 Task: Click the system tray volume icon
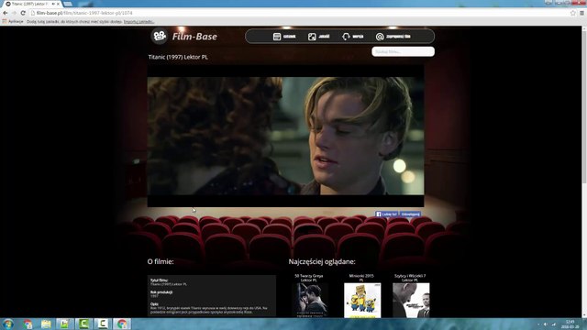pos(546,324)
